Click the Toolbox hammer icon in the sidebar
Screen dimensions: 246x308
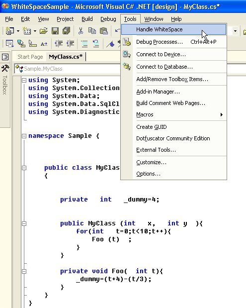point(5,68)
